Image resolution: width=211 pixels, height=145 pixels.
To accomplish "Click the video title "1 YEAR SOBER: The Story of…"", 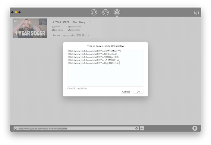I will [72, 22].
